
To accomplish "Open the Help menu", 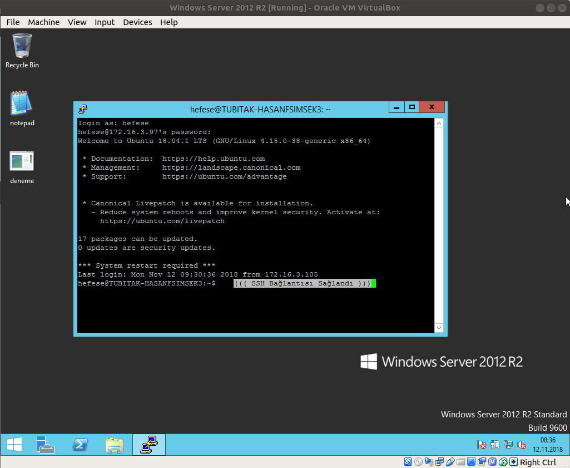I will click(169, 22).
